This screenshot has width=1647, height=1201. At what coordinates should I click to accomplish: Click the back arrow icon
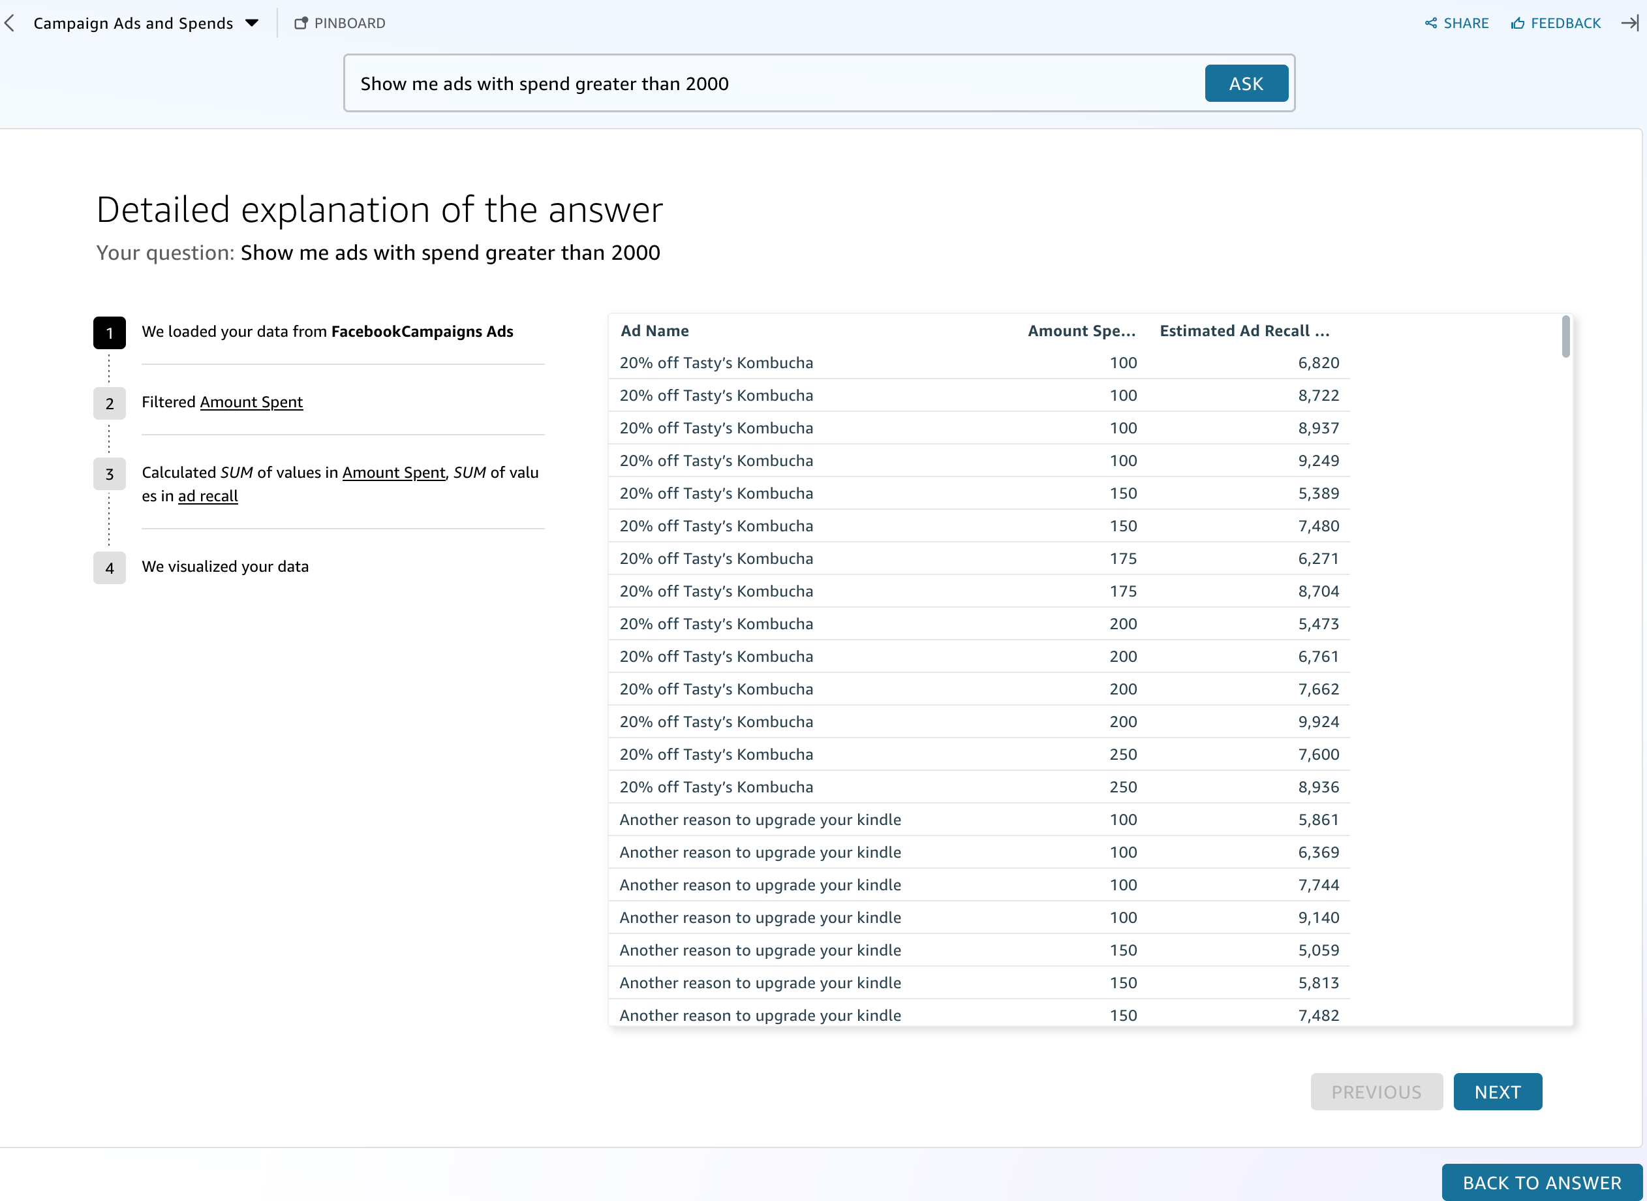(9, 23)
